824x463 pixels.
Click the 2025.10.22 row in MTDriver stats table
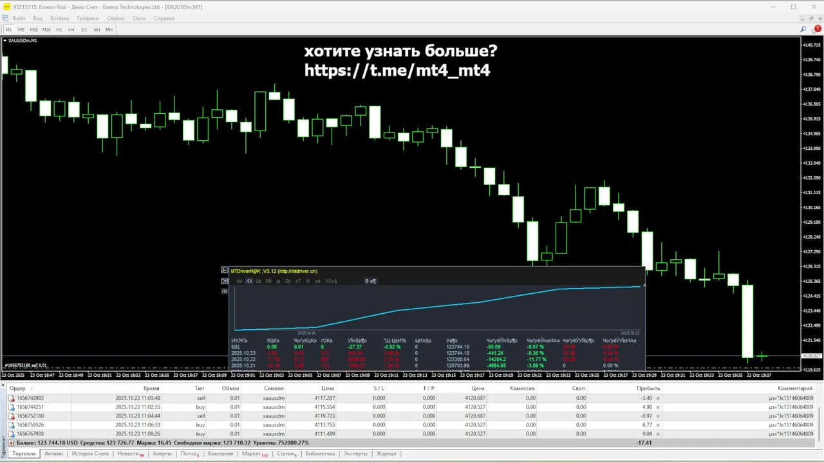tap(438, 359)
